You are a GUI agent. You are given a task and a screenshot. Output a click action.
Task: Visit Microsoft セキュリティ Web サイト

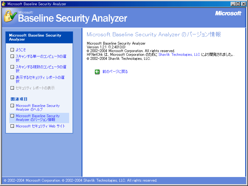pos(40,126)
